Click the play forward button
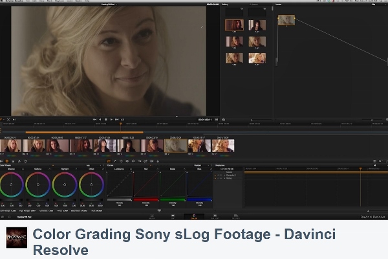The height and width of the screenshot is (259, 388). click(111, 119)
